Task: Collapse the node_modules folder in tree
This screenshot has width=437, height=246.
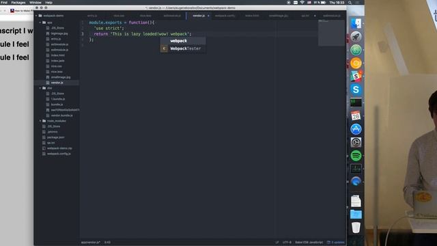Action: [x=40, y=121]
